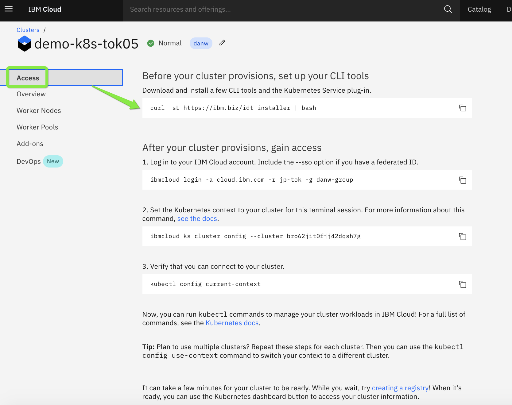Copy the curl idt-installer command
The width and height of the screenshot is (512, 405).
point(462,108)
